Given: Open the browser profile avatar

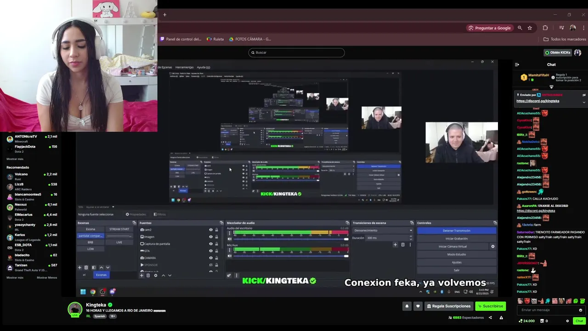Looking at the screenshot, I should click(573, 28).
